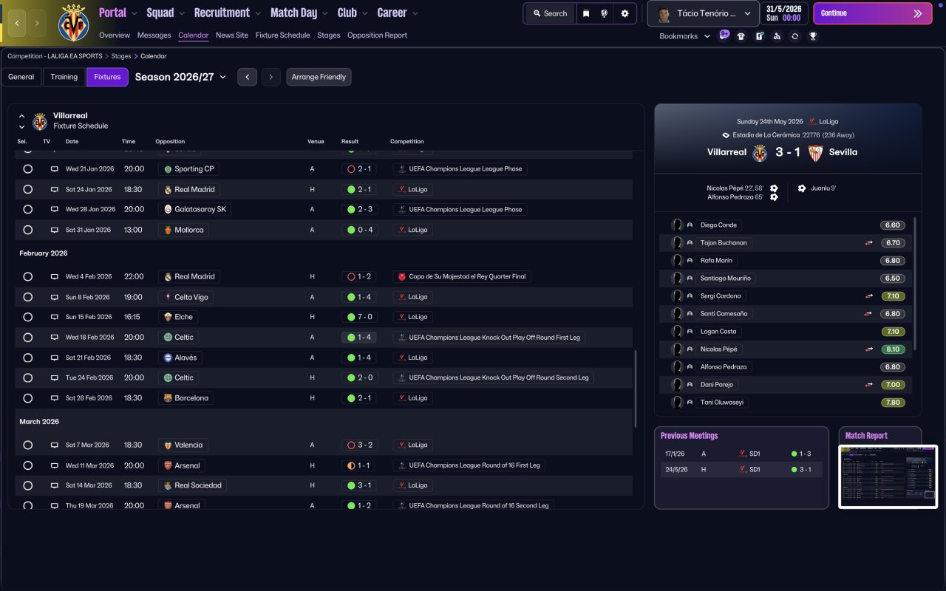
Task: Click the TV icon for the Real Madrid 24 Jan fixture
Action: coord(54,190)
